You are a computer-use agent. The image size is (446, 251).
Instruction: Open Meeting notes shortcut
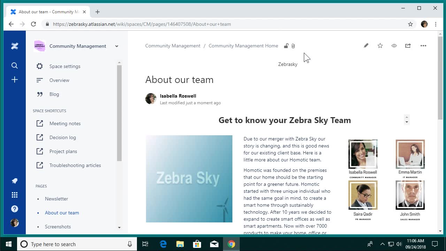click(65, 123)
